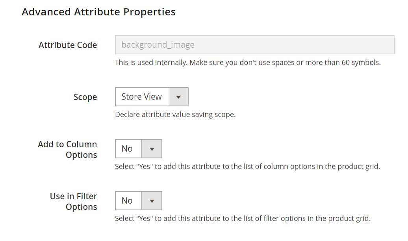Click "60 symbols" in the Attribute Code note

point(360,63)
